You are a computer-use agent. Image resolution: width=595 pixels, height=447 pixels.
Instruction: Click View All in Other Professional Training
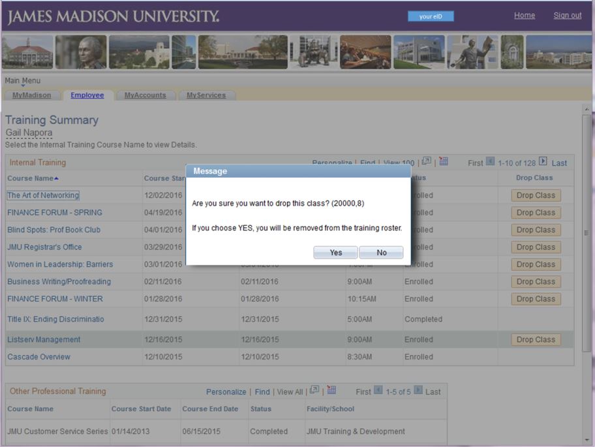tap(290, 392)
